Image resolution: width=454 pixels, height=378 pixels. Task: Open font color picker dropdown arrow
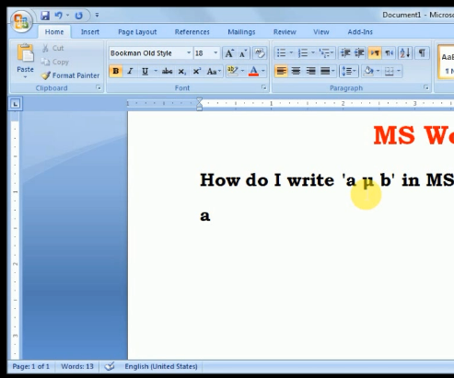pyautogui.click(x=263, y=71)
